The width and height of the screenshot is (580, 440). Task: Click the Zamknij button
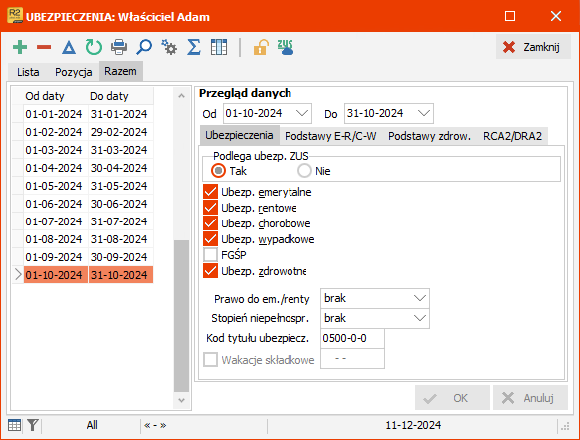point(533,47)
